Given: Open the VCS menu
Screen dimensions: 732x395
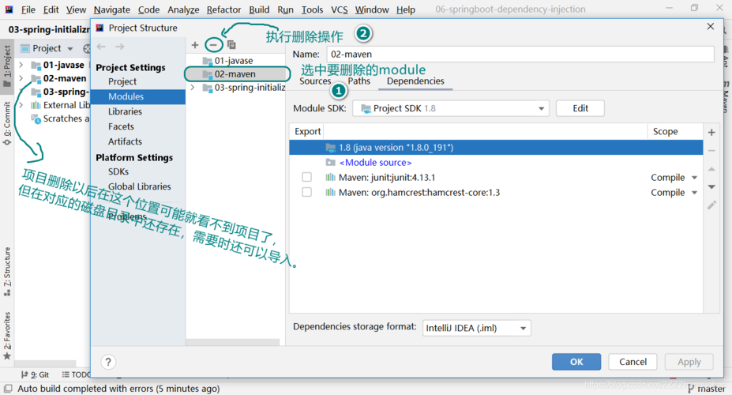Looking at the screenshot, I should click(x=340, y=9).
